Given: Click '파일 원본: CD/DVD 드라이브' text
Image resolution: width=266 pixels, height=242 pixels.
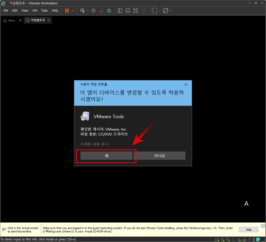Looking at the screenshot, I should coord(104,134).
